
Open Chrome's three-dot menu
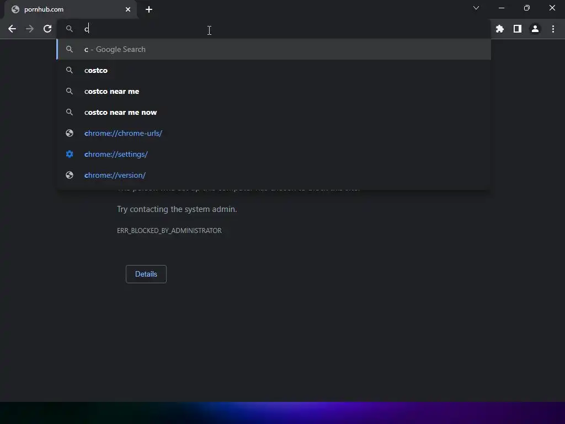tap(553, 29)
